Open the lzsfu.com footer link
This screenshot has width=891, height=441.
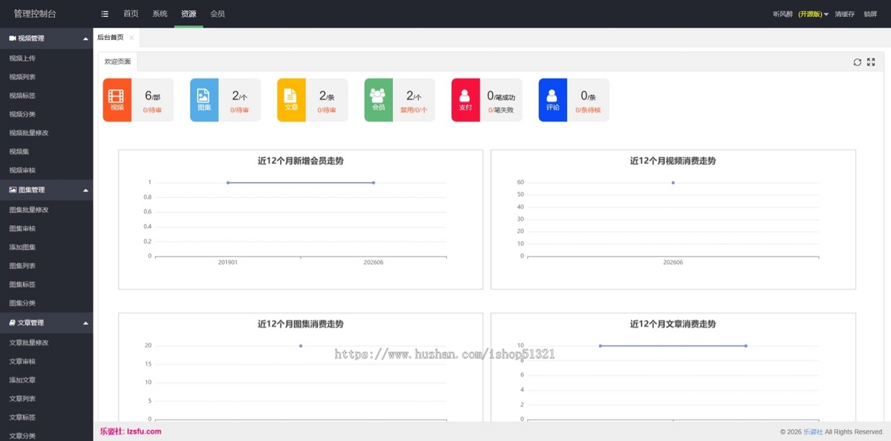(x=144, y=431)
